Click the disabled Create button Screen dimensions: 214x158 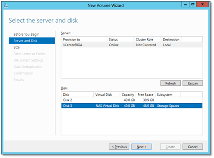click(170, 146)
